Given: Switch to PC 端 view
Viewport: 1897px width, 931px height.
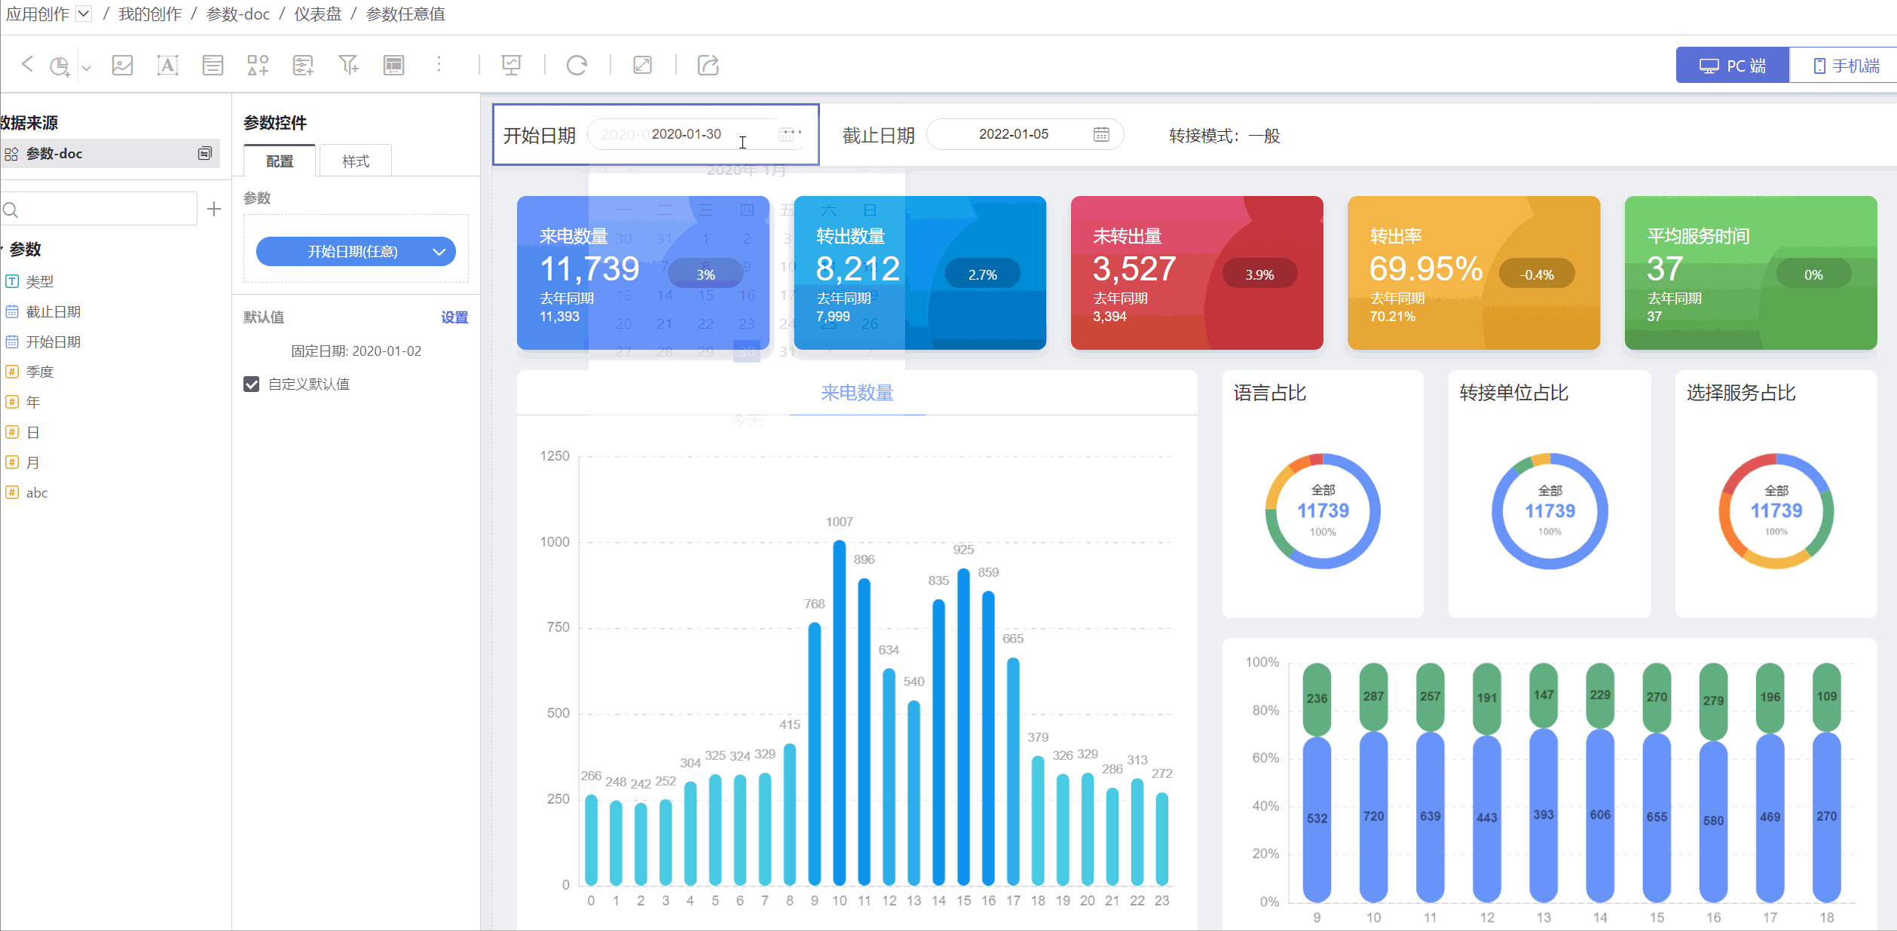Looking at the screenshot, I should click(1732, 66).
